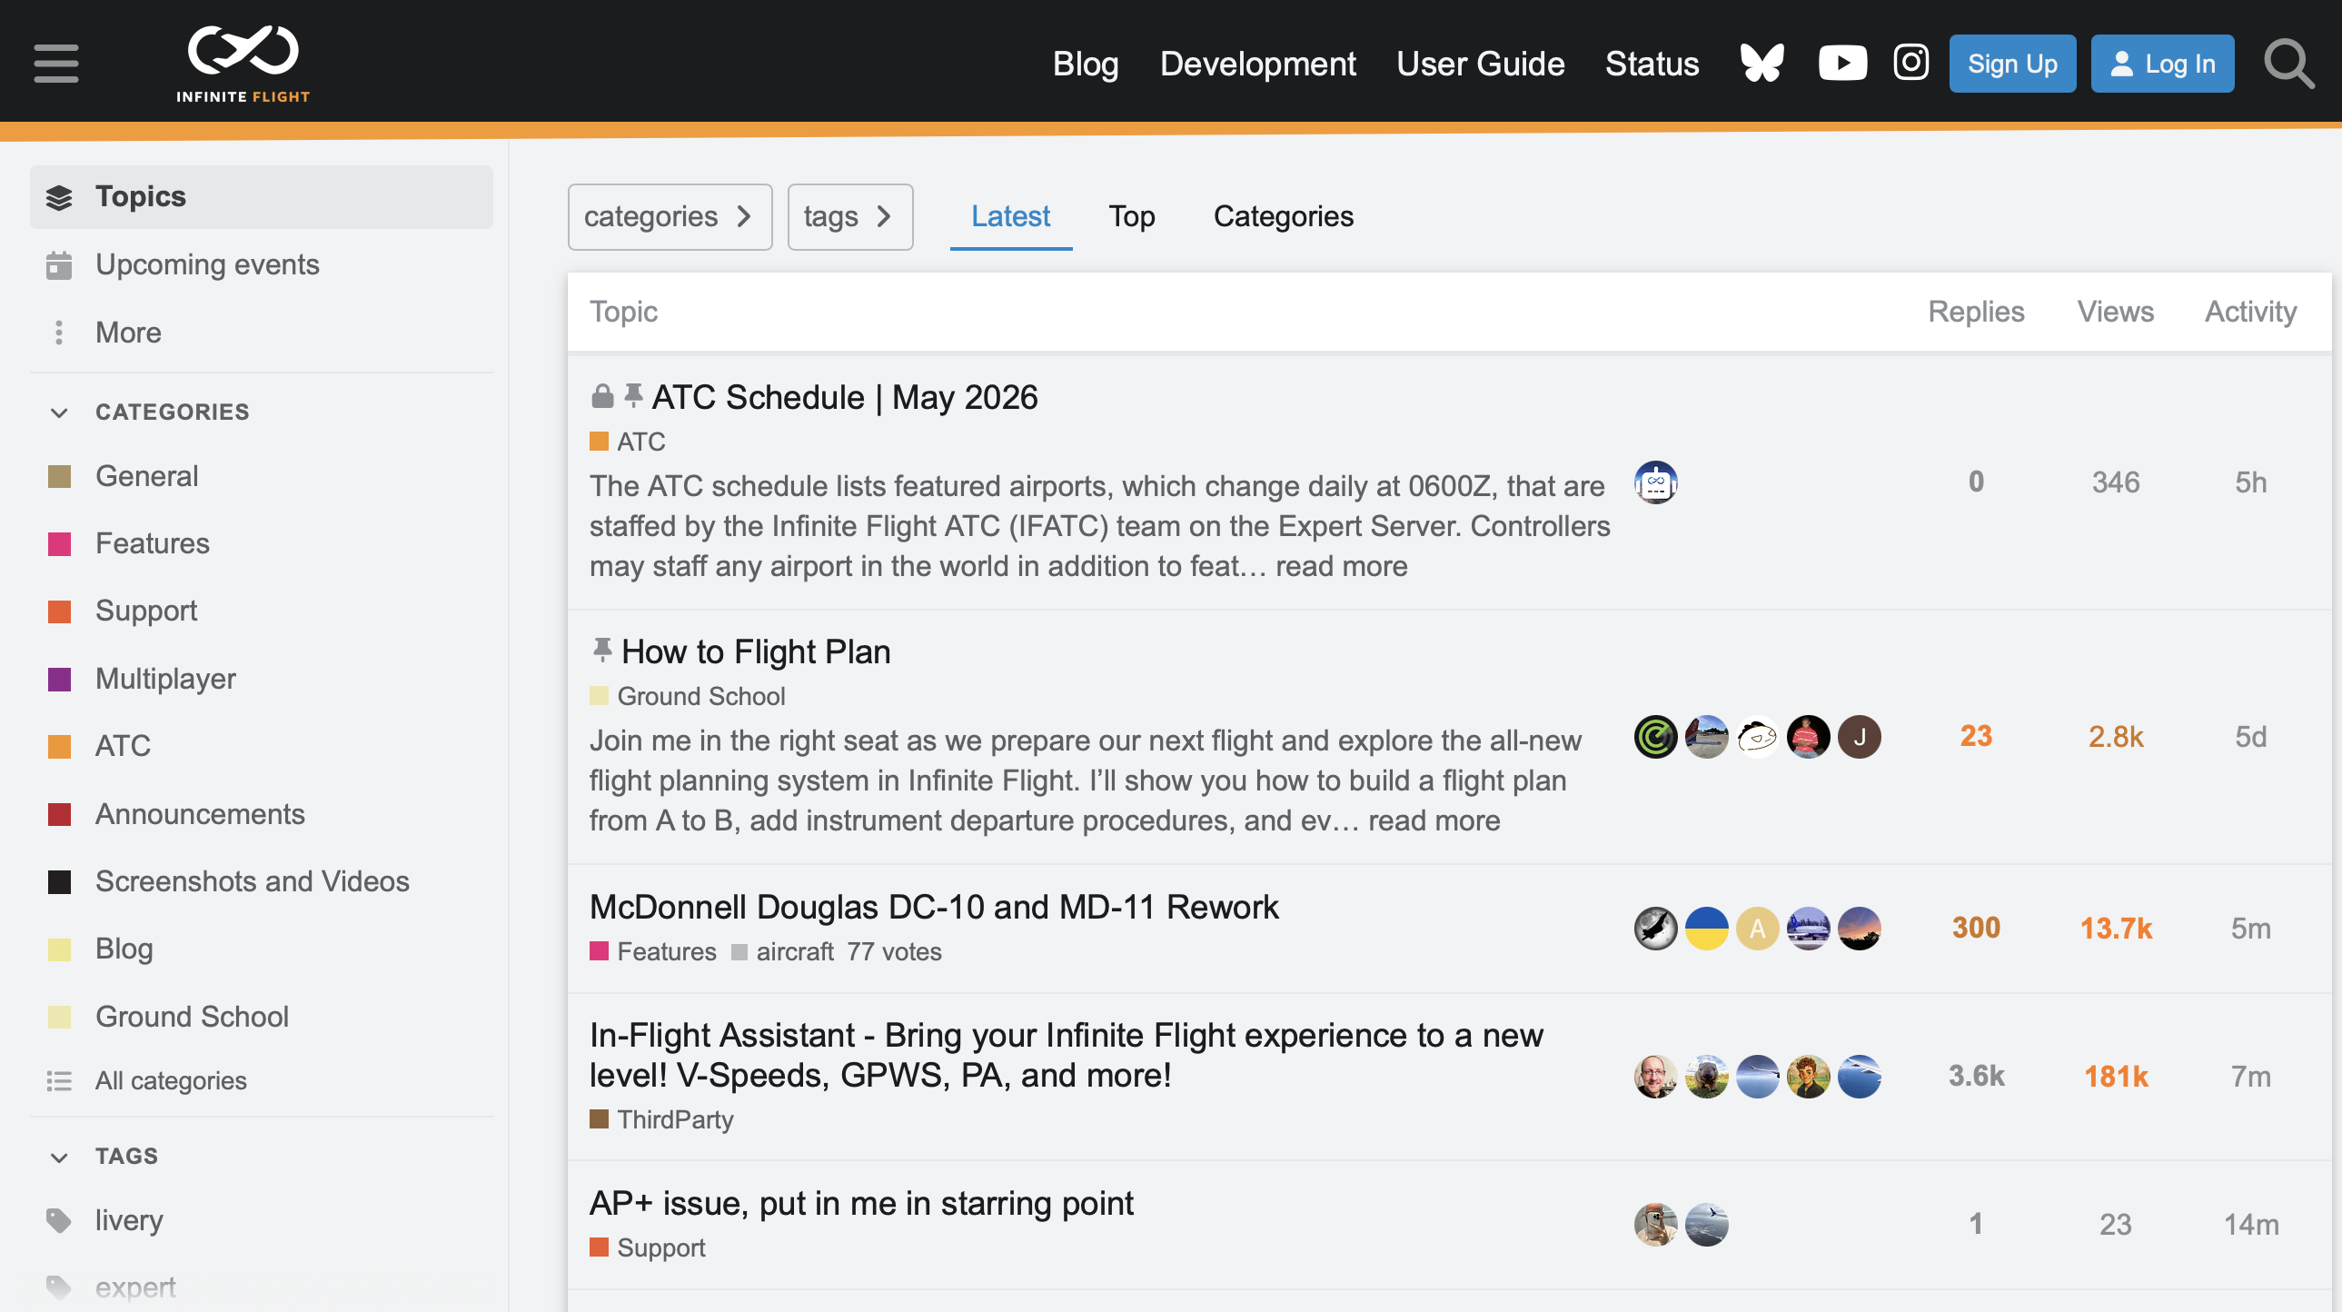Click the search magnifier icon
Image resolution: width=2342 pixels, height=1312 pixels.
click(x=2287, y=63)
